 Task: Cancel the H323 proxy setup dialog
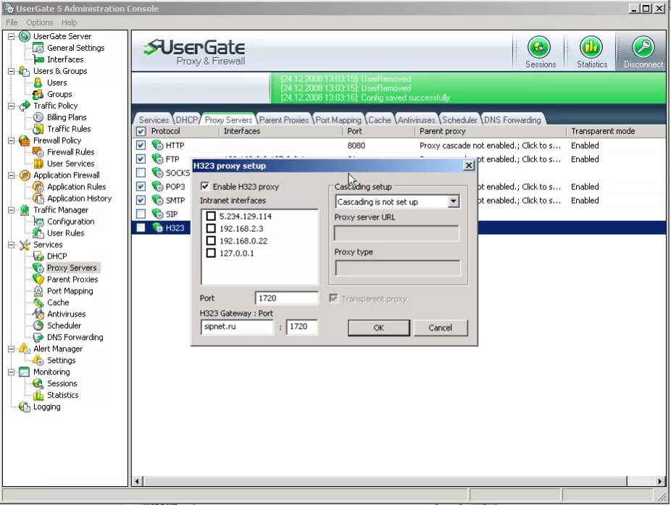coord(441,327)
